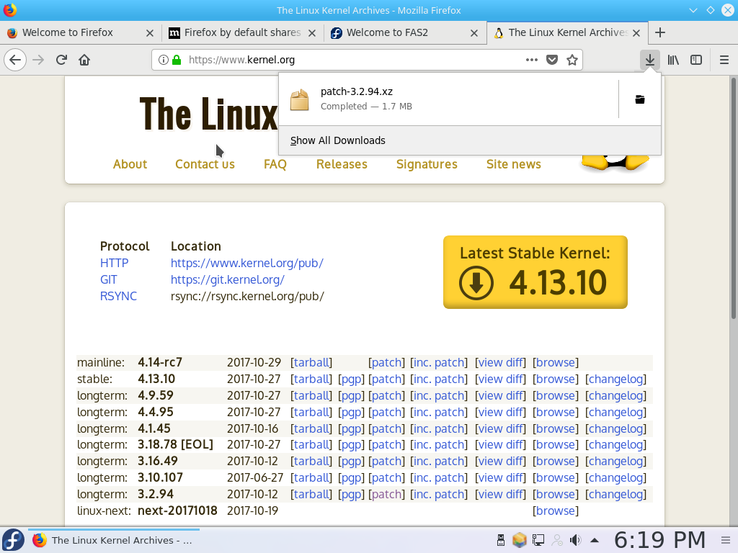Click the GIT protocol link
Screen dimensions: 738x553
[x=109, y=280]
